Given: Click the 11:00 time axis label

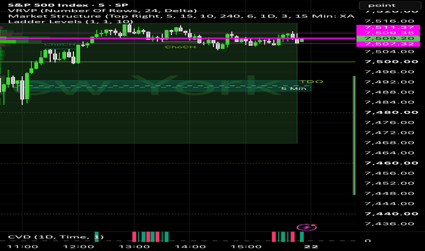Looking at the screenshot, I should click(x=22, y=246).
